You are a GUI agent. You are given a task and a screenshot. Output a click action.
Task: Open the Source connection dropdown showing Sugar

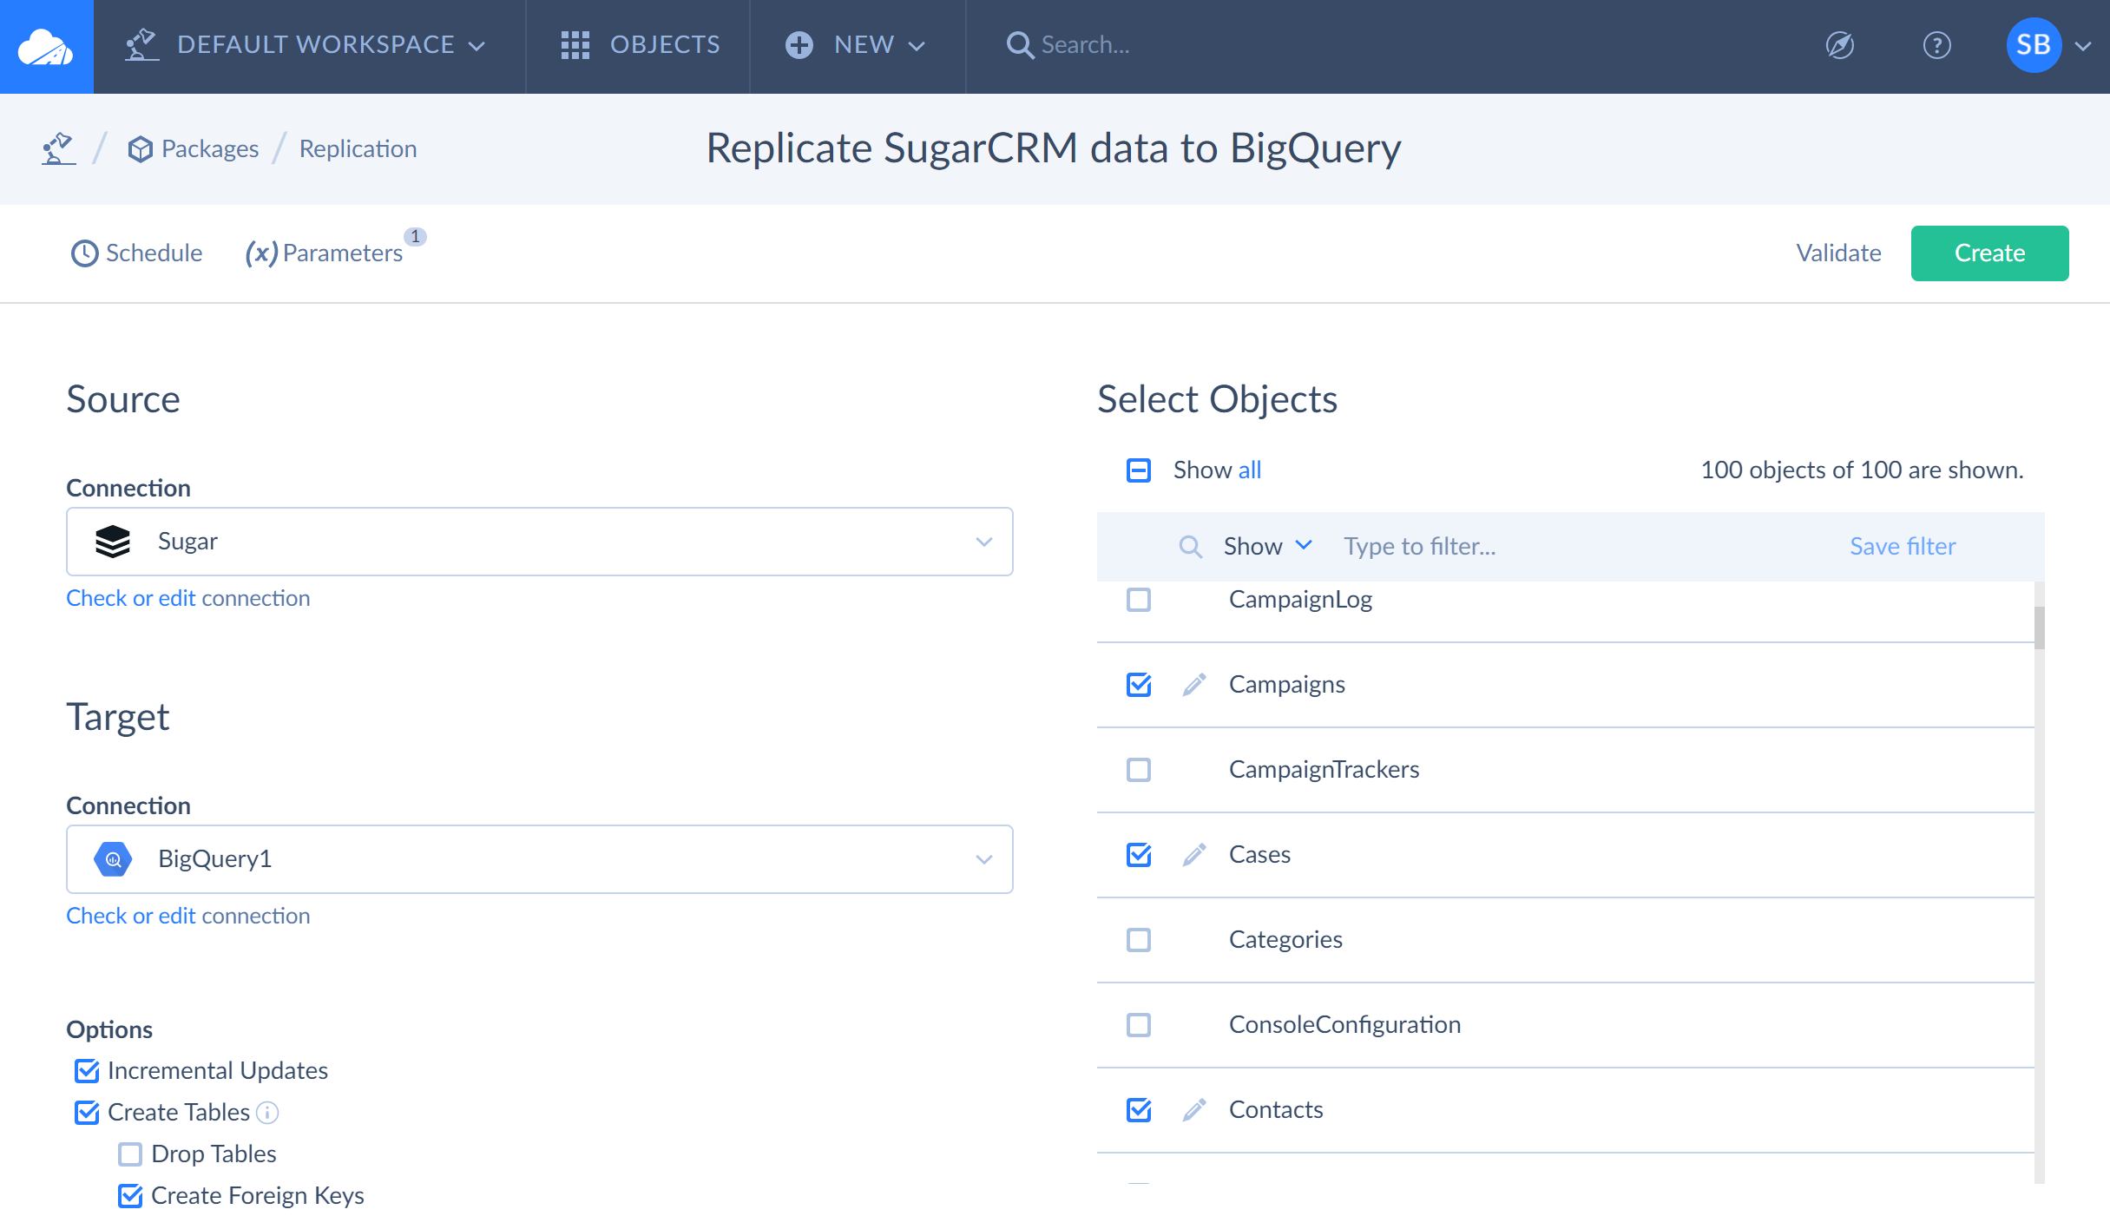pos(540,542)
